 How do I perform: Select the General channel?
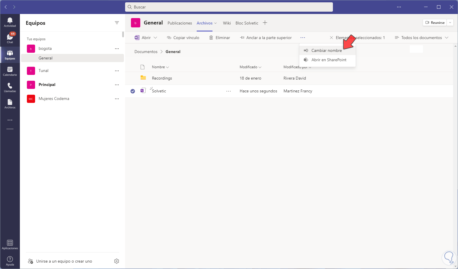click(72, 58)
